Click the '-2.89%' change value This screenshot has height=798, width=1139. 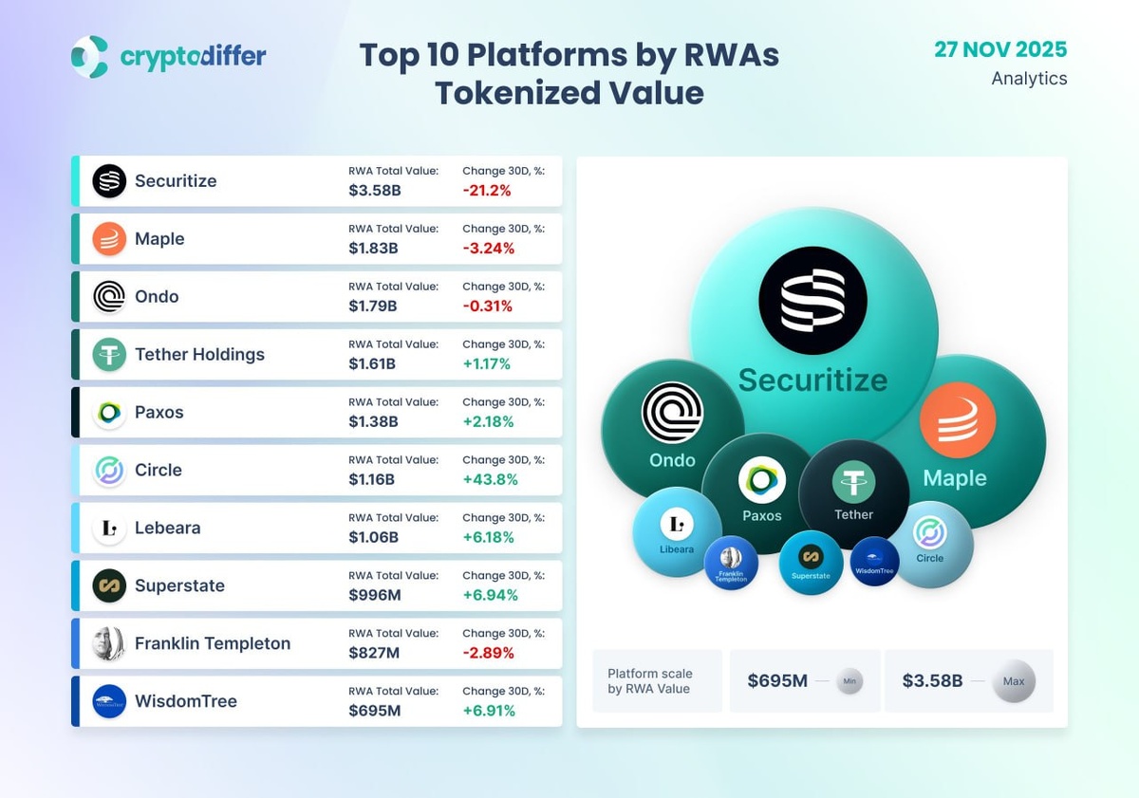(x=489, y=653)
